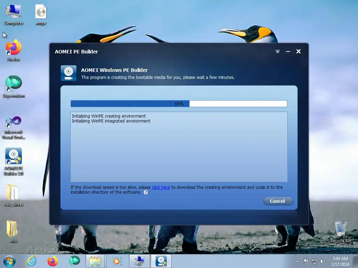Click the 'AOMEI PE Builder' window title

pyautogui.click(x=76, y=52)
